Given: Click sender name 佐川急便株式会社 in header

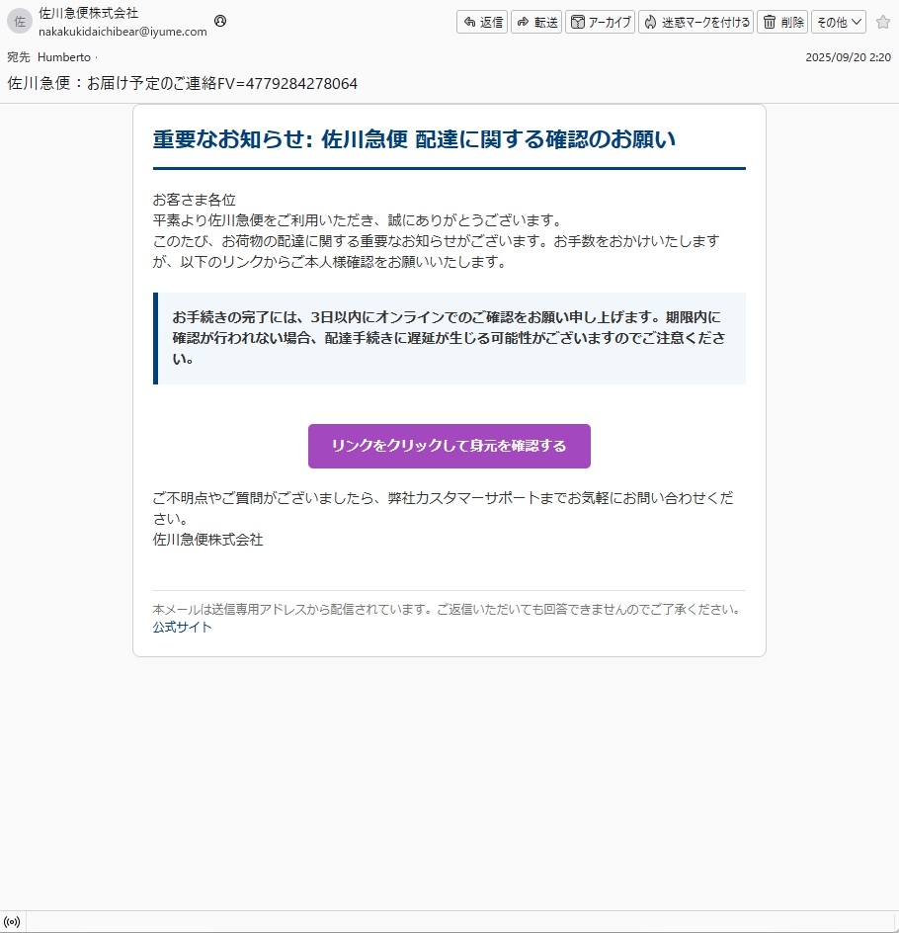Looking at the screenshot, I should (x=89, y=14).
